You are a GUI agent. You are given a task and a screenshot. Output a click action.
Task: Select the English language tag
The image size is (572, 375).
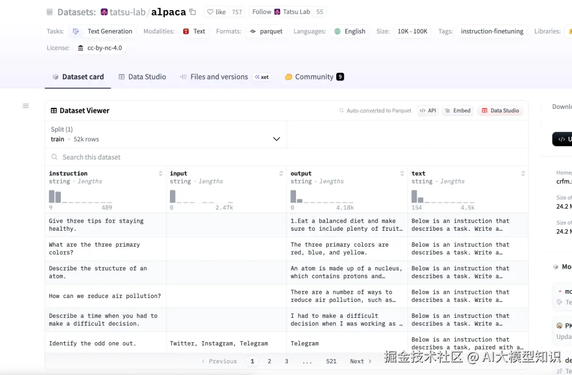tap(350, 31)
